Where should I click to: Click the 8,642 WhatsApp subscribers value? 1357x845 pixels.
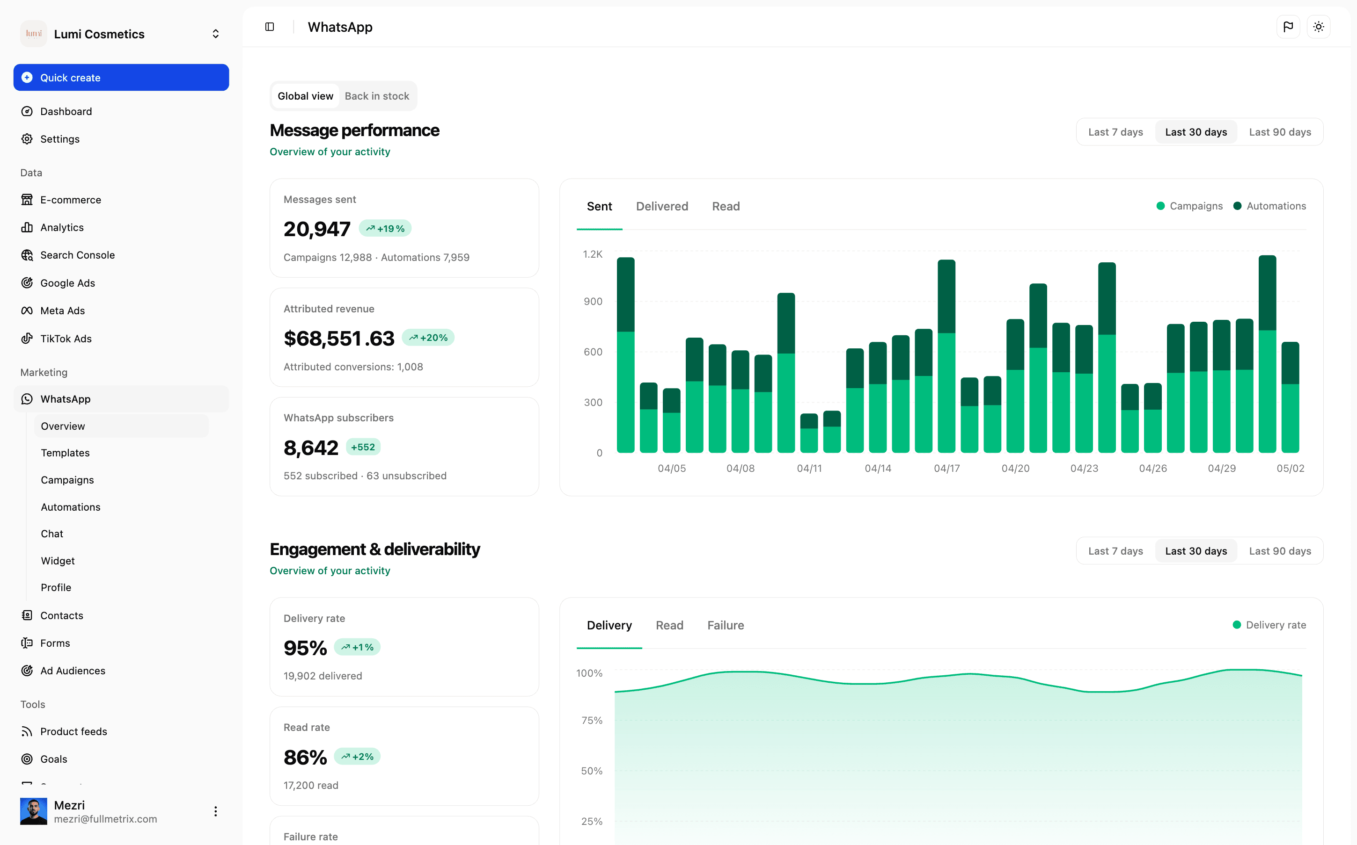[311, 448]
